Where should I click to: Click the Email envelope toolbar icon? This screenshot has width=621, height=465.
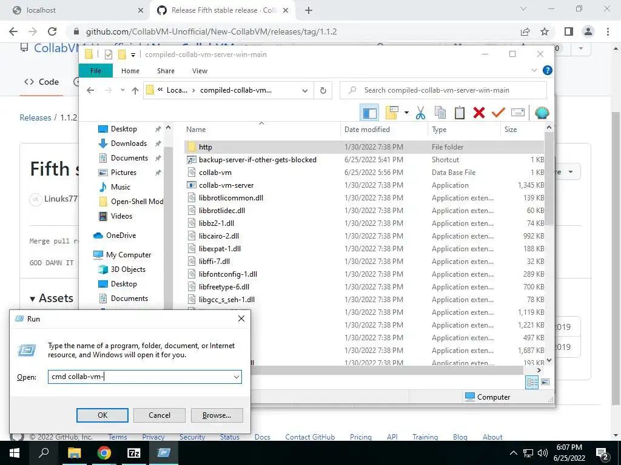tap(518, 113)
